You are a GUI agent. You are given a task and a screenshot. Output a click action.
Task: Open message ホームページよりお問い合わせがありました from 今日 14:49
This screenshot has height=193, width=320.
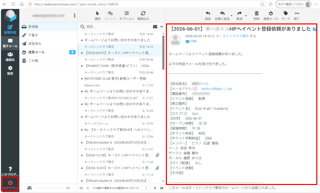(x=120, y=37)
